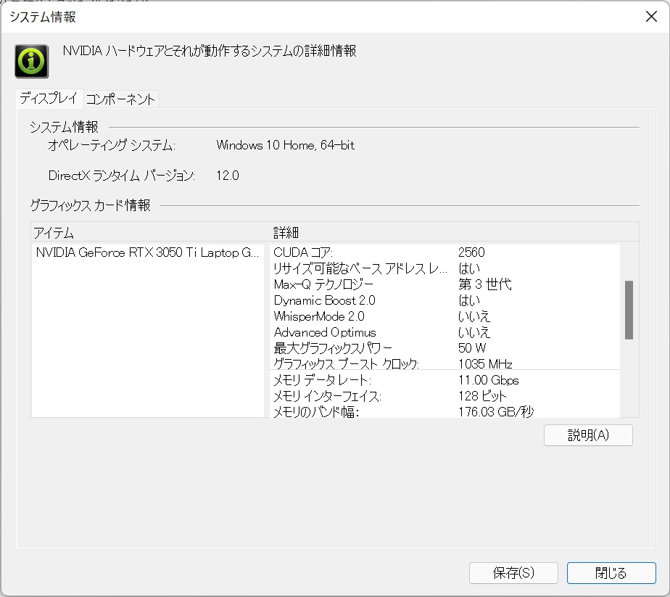Viewport: 670px width, 597px height.
Task: Click the value 128 ビット
Action: point(482,396)
